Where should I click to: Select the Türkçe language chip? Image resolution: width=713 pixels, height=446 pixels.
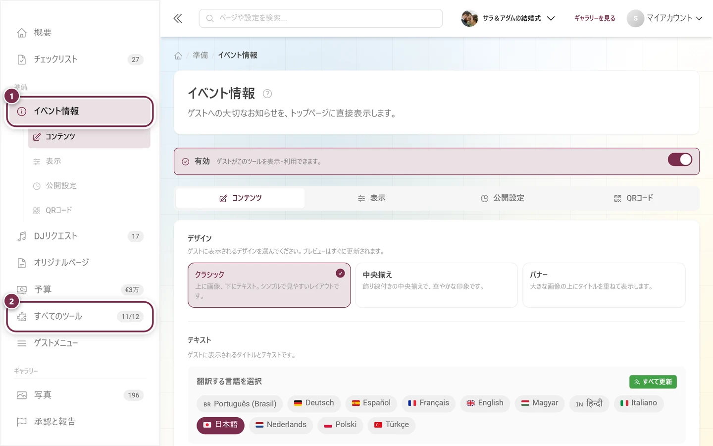click(391, 425)
